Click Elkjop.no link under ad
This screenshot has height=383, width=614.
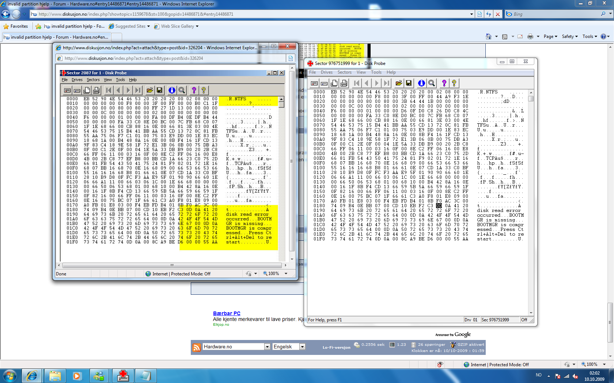pos(221,325)
